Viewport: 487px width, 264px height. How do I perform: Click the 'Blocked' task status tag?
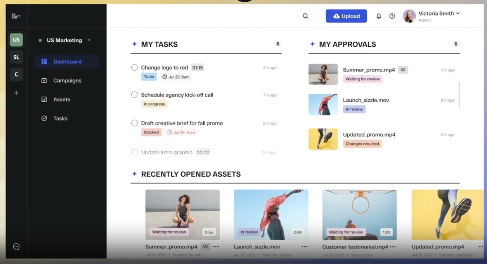click(151, 133)
